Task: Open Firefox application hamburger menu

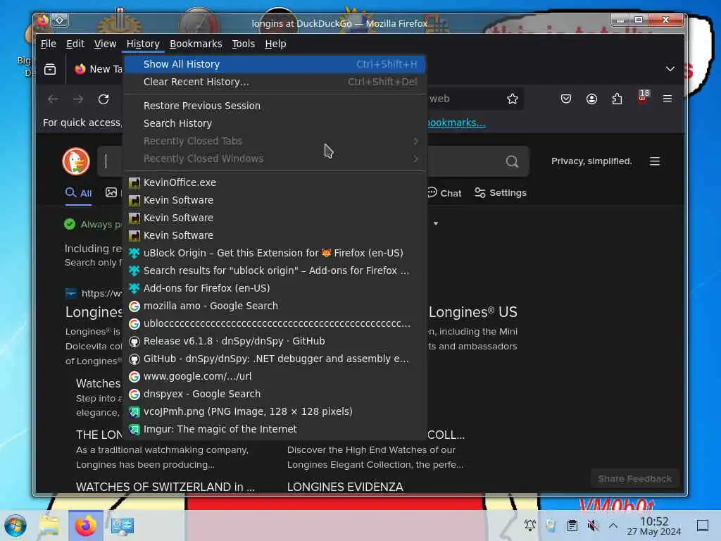Action: coord(667,99)
